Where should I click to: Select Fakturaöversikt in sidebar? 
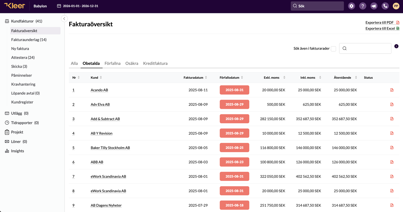click(35, 31)
